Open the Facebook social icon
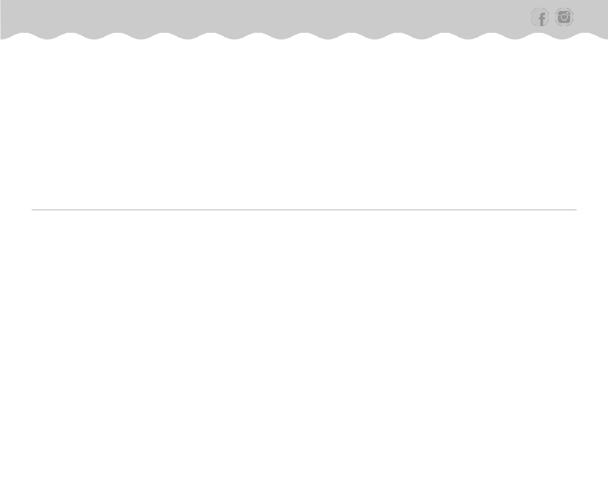This screenshot has height=497, width=608. [540, 17]
